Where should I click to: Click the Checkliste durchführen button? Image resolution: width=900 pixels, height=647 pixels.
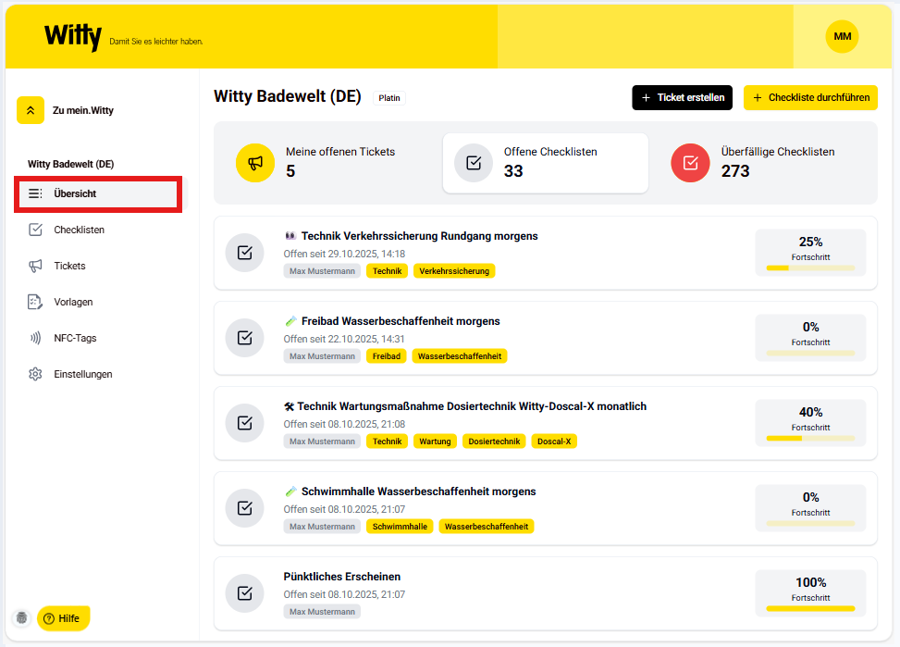tap(810, 98)
